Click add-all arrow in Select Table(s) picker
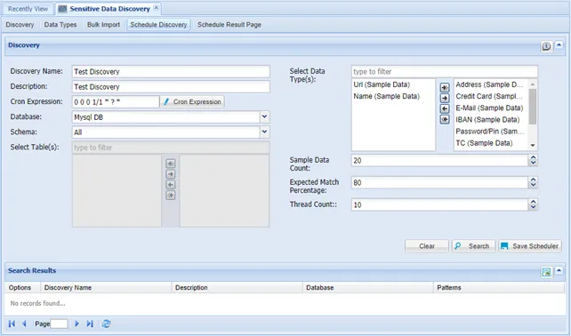 tap(171, 164)
